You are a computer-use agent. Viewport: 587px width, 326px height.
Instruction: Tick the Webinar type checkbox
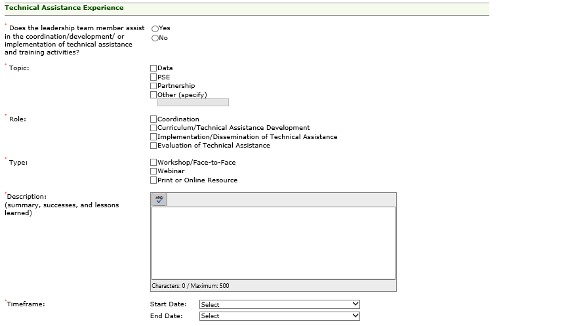(x=153, y=171)
